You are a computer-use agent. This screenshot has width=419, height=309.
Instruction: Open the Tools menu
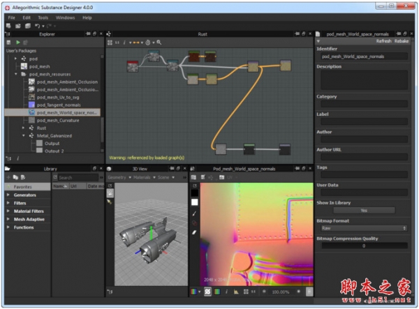[43, 17]
